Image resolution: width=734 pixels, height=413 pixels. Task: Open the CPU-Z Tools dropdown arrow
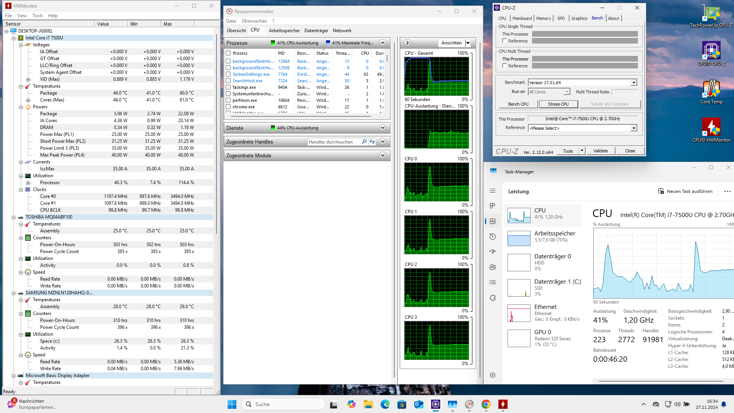click(x=582, y=151)
